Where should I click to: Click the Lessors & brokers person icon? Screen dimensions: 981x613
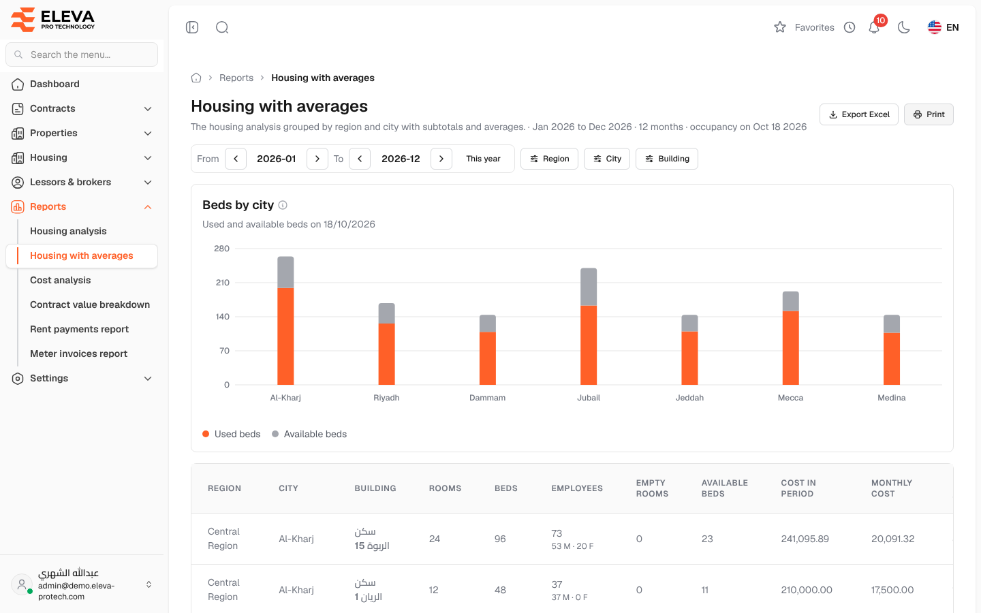point(18,182)
